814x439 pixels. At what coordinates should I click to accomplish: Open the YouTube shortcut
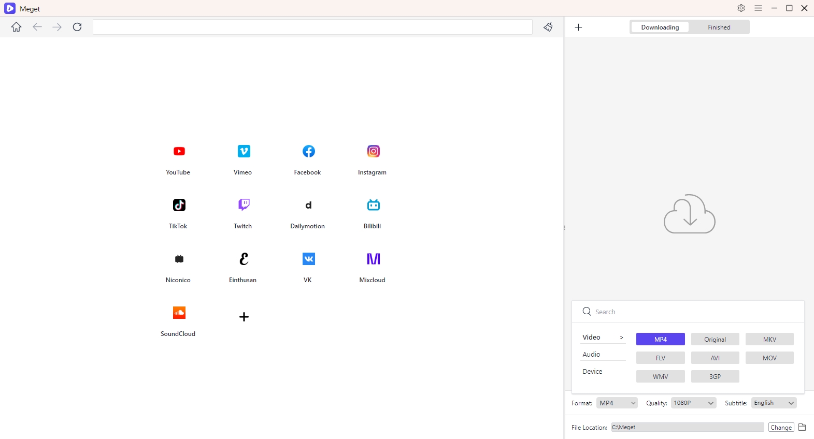(x=179, y=160)
